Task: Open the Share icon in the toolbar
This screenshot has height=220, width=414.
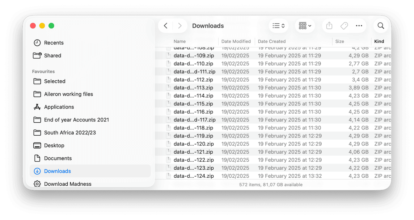Action: pyautogui.click(x=329, y=26)
